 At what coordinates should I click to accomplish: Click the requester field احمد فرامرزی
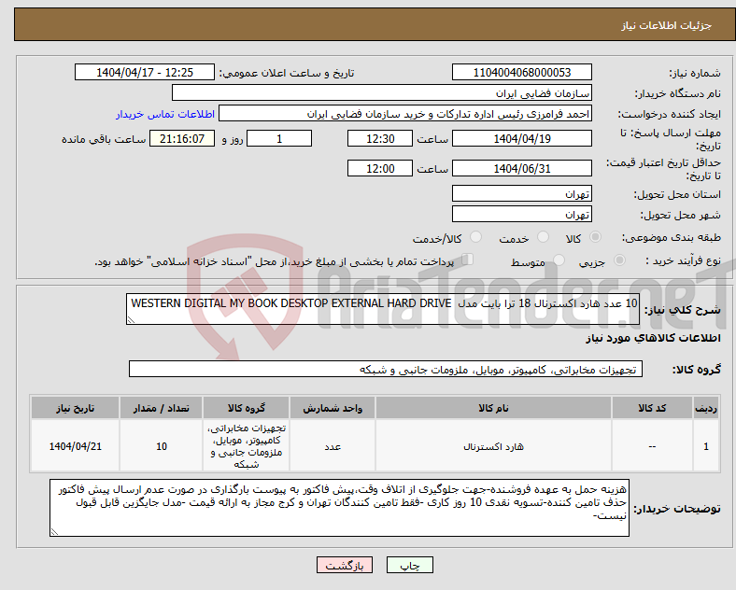click(x=405, y=114)
